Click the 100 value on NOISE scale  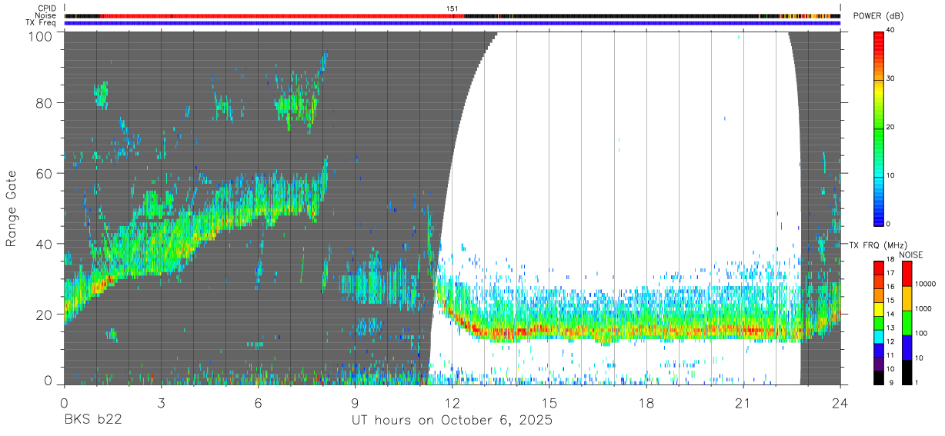[x=923, y=334]
